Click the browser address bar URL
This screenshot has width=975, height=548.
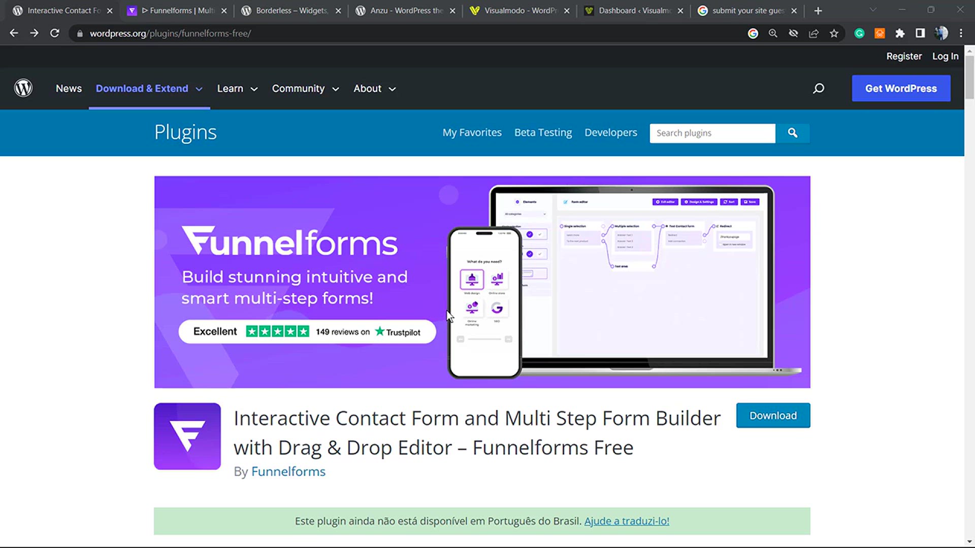point(170,33)
